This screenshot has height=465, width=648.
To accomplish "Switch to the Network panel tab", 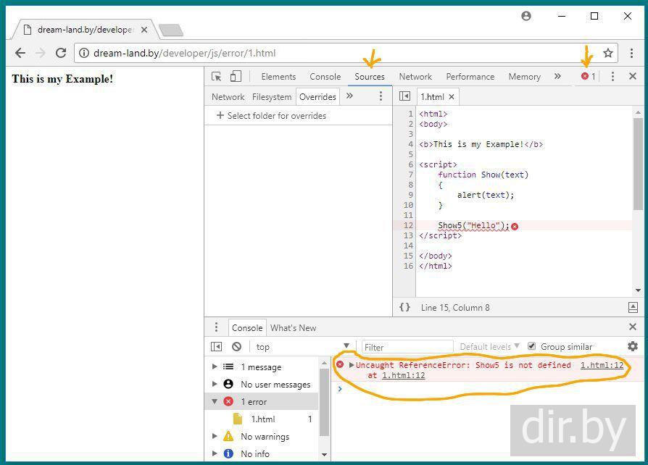I will click(415, 76).
